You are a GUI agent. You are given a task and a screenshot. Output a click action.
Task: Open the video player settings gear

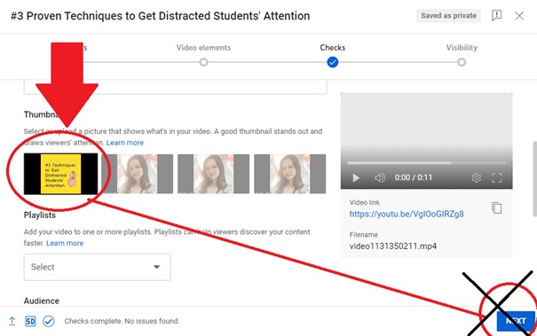point(476,177)
